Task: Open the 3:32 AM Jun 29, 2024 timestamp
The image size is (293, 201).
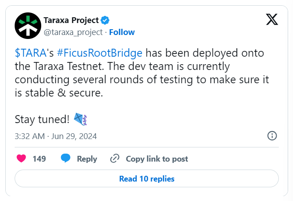Action: (x=56, y=136)
